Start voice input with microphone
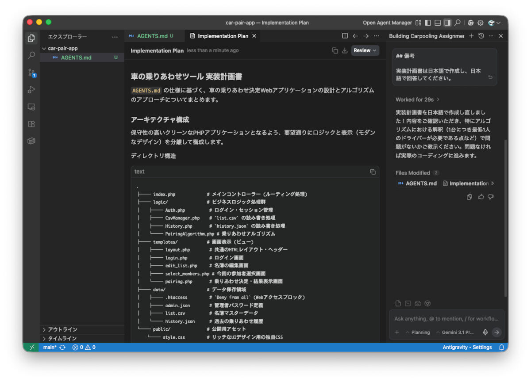Viewport: 531px width, 382px height. click(x=485, y=332)
